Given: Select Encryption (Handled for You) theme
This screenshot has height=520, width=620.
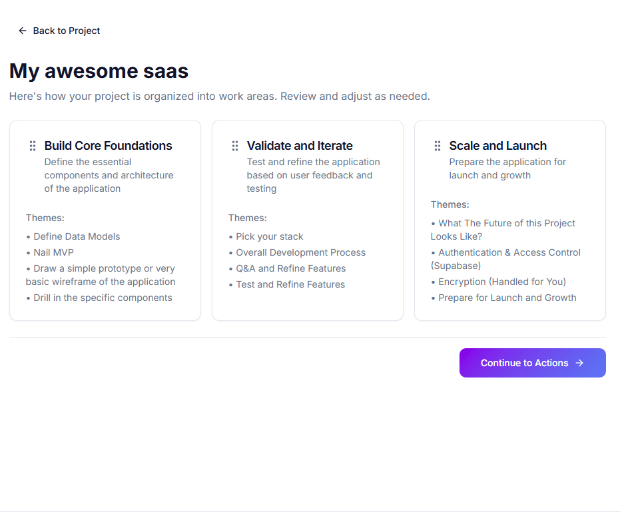Looking at the screenshot, I should pos(502,282).
